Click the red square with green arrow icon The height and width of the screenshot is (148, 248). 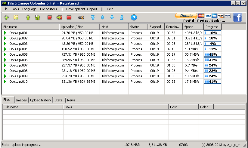tap(59, 17)
